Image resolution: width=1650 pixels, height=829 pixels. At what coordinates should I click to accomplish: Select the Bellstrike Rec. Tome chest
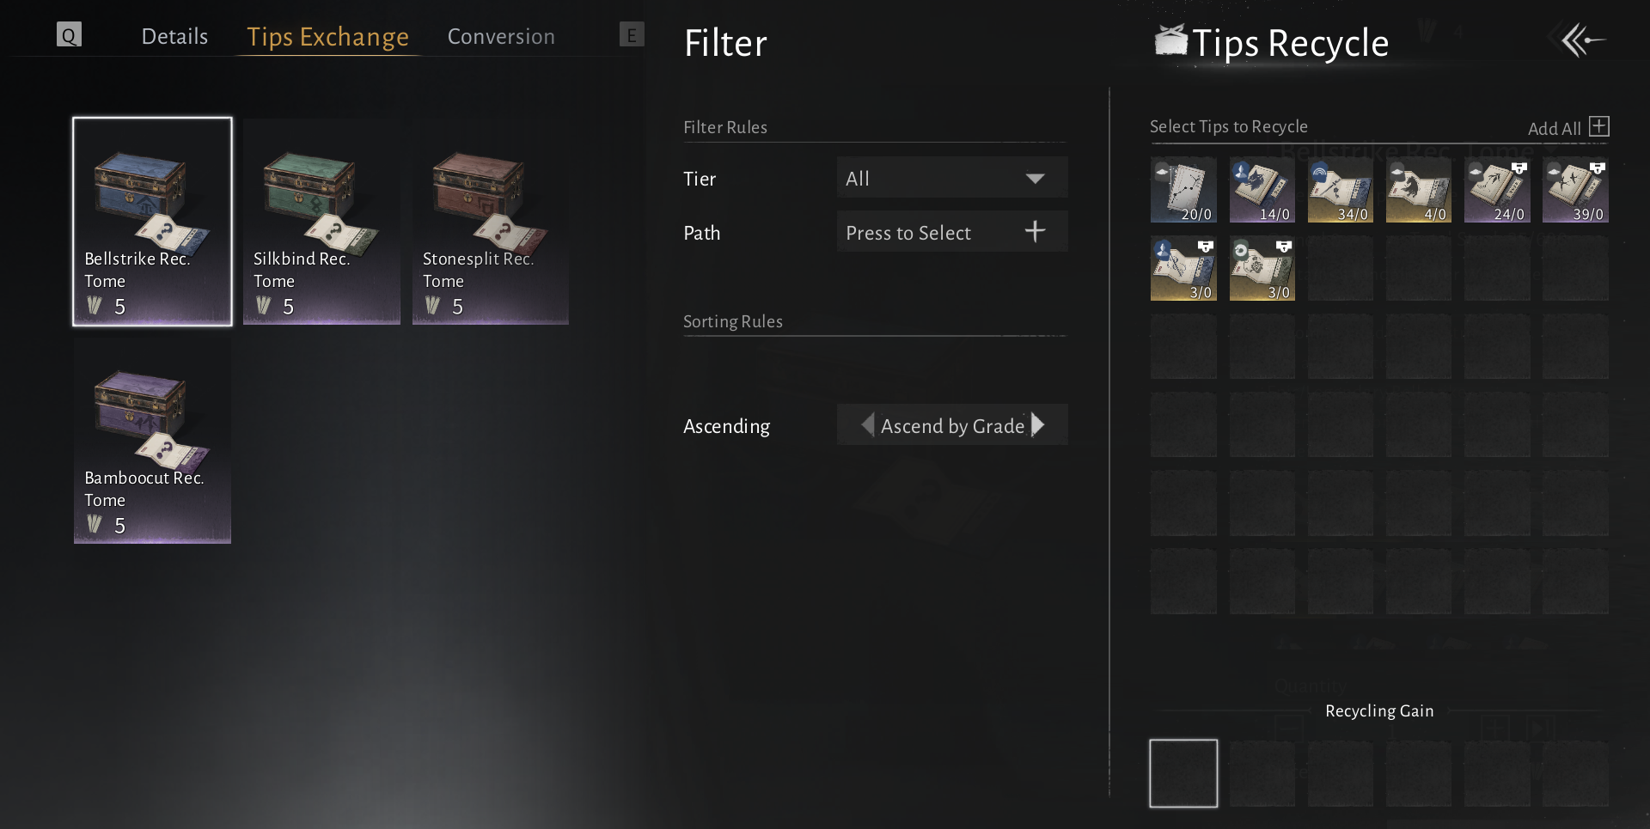(152, 222)
